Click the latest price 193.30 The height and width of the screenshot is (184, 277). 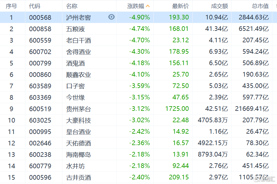pos(179,17)
